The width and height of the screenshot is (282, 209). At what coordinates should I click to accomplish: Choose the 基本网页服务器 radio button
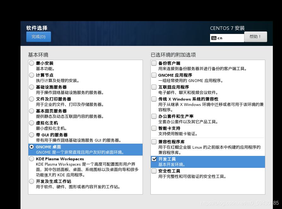click(32, 111)
